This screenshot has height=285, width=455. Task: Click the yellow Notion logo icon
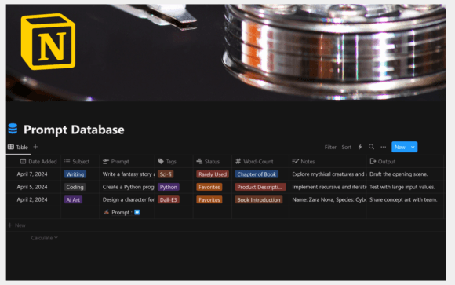[48, 42]
